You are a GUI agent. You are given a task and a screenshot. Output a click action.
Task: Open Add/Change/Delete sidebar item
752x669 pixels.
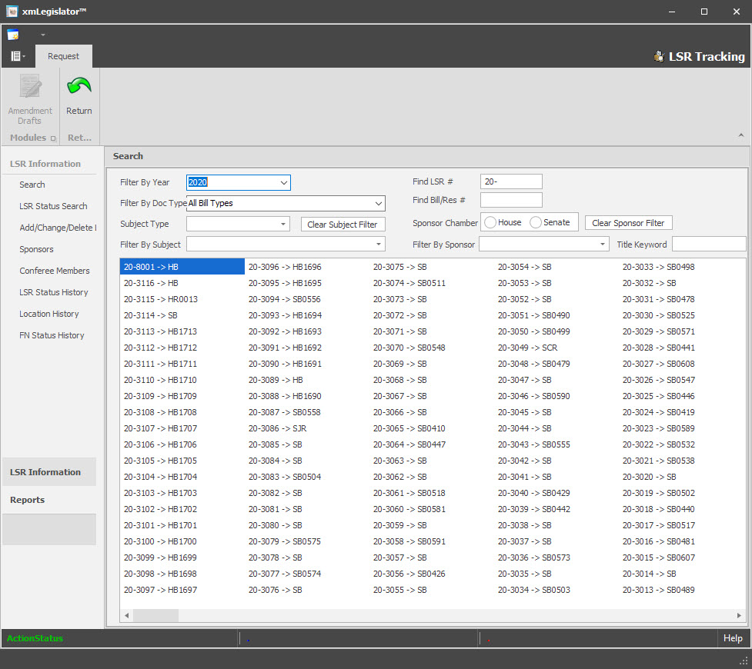(58, 228)
